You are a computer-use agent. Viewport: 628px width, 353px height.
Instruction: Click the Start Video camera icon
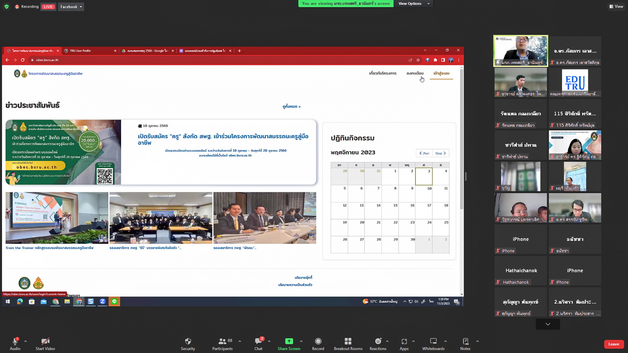pyautogui.click(x=45, y=341)
